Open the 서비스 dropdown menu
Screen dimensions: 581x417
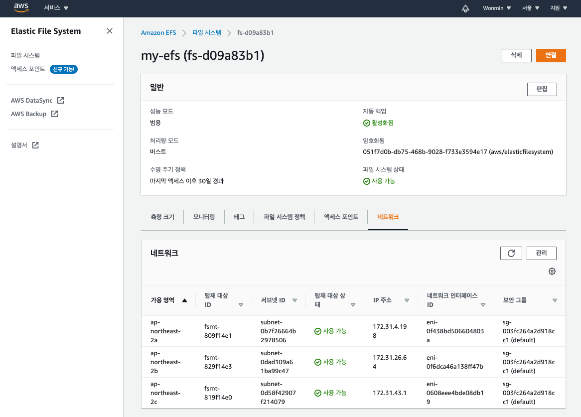click(56, 8)
